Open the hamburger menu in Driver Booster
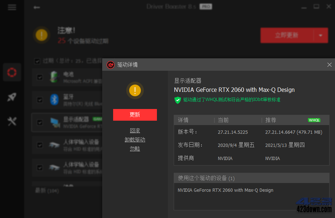The height and width of the screenshot is (218, 335). pyautogui.click(x=12, y=7)
